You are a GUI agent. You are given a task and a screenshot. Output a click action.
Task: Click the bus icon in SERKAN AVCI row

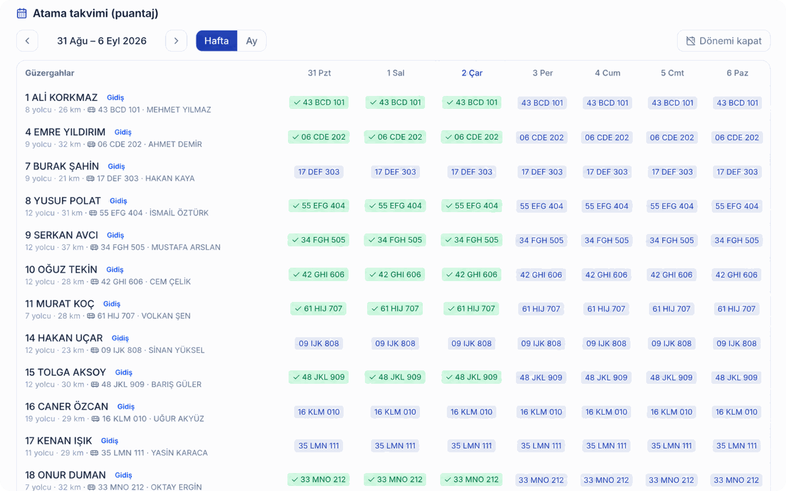[x=94, y=247]
